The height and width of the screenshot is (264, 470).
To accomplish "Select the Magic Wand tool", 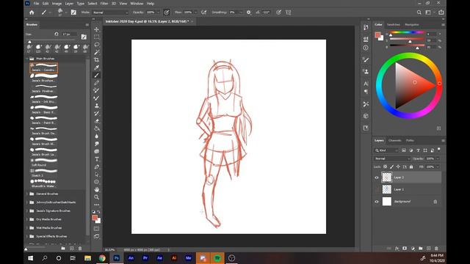I will 96,52.
